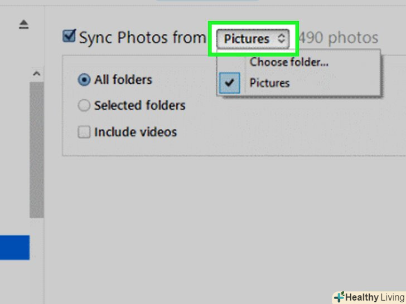Click the 'Selected folders' label text
406x304 pixels.
139,105
